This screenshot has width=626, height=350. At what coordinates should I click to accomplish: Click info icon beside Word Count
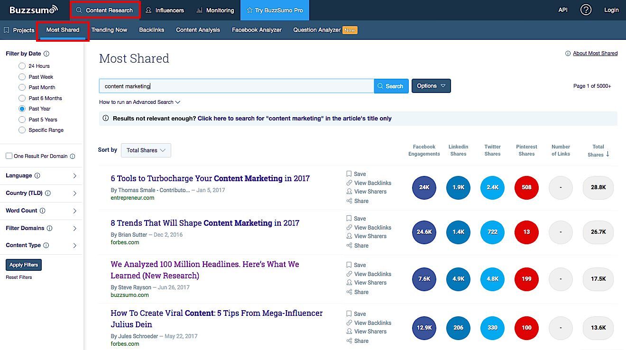(x=43, y=211)
